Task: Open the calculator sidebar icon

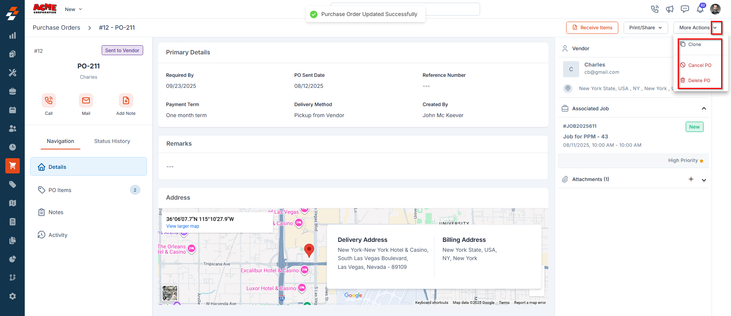Action: [x=13, y=222]
